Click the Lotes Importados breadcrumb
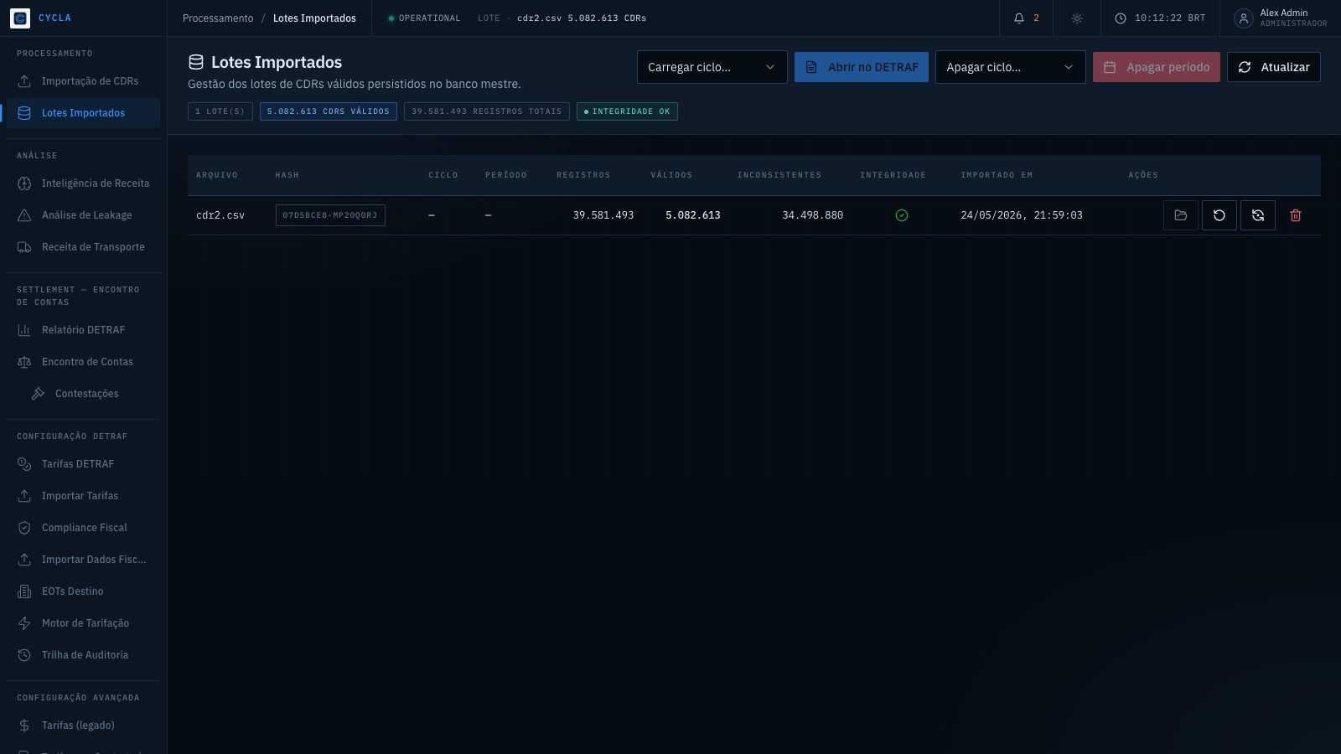 pos(314,18)
